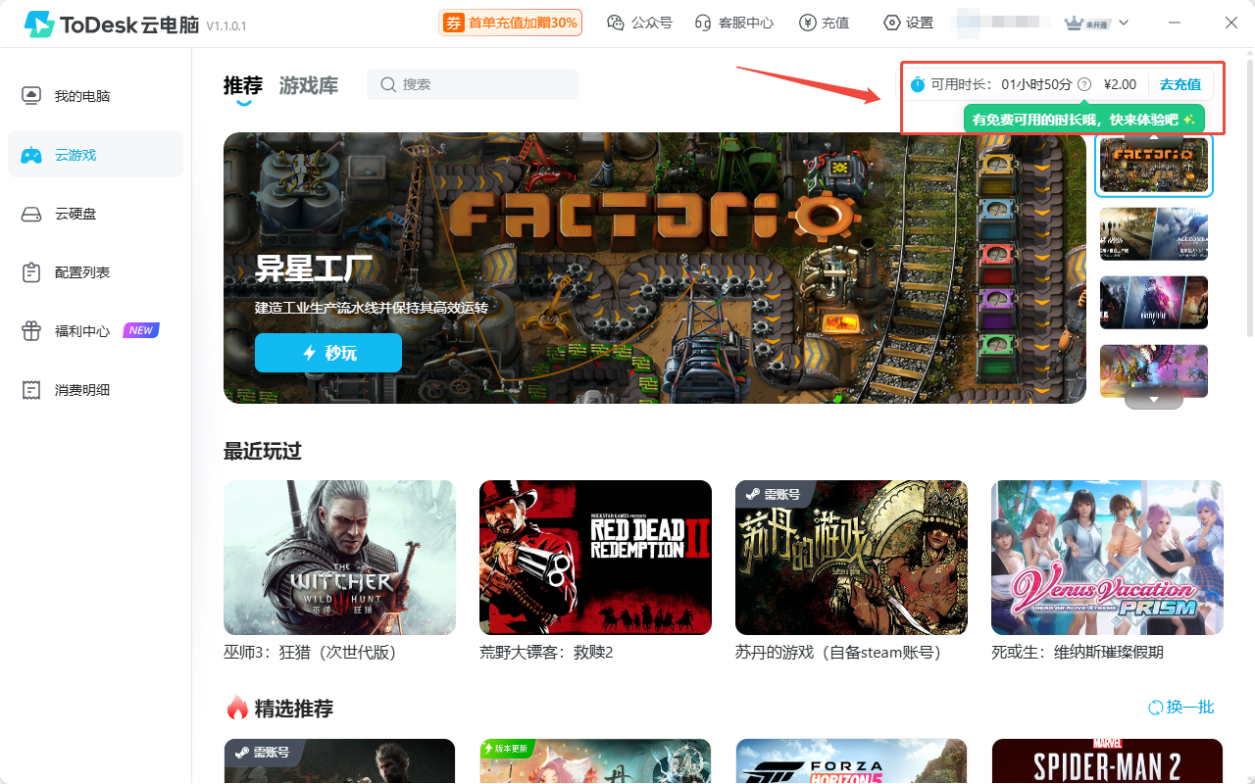Image resolution: width=1255 pixels, height=784 pixels.
Task: Open Red Dead Redemption II card
Action: pos(595,558)
